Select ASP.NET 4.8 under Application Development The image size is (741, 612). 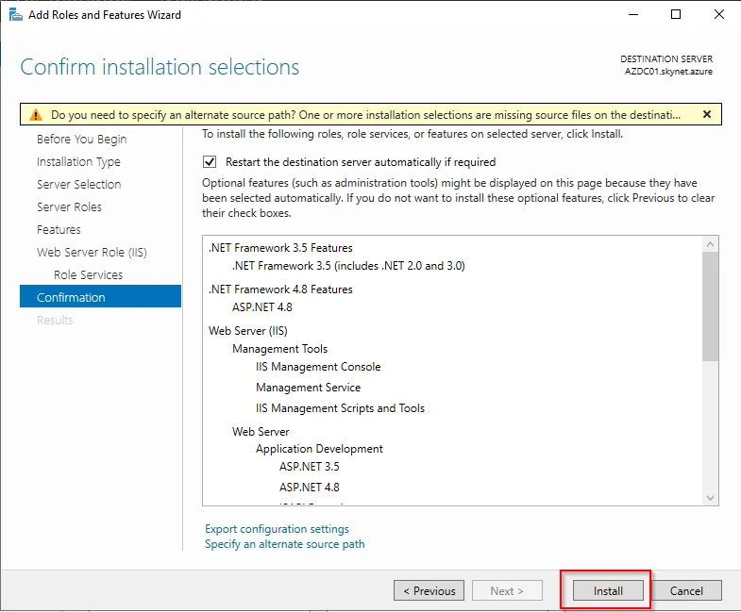[309, 488]
